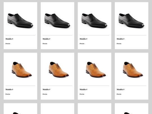This screenshot has width=152, height=114.
Task: Select 'Modelo #' under second black shoe
Action: pos(46,39)
